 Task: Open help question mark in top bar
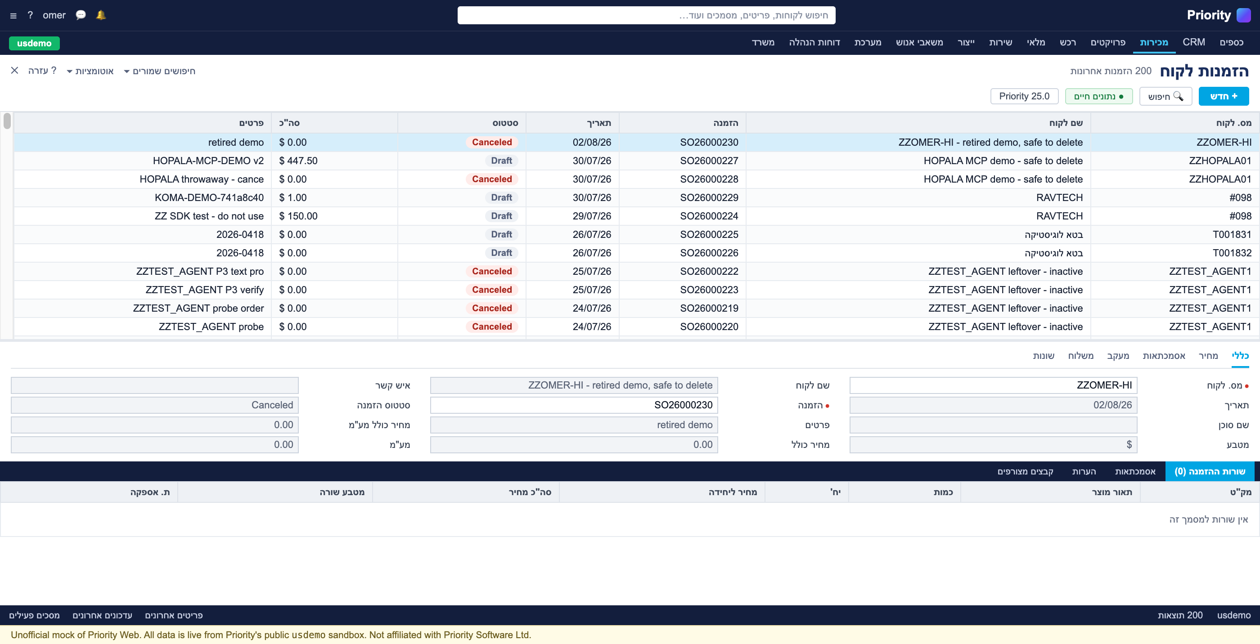pos(30,15)
